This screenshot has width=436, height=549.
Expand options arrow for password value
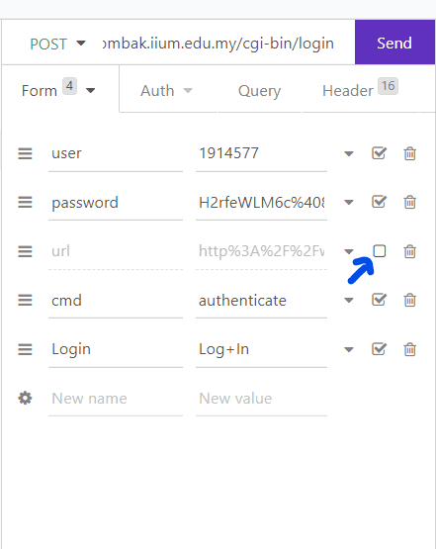[349, 203]
